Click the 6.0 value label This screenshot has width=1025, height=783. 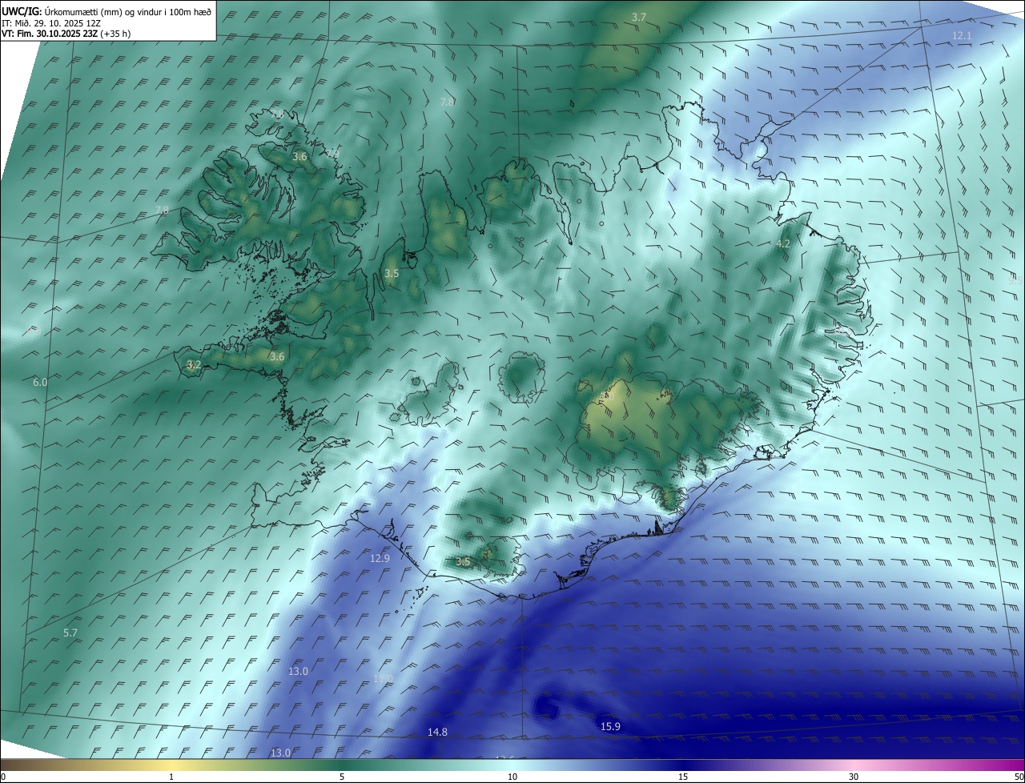(40, 383)
